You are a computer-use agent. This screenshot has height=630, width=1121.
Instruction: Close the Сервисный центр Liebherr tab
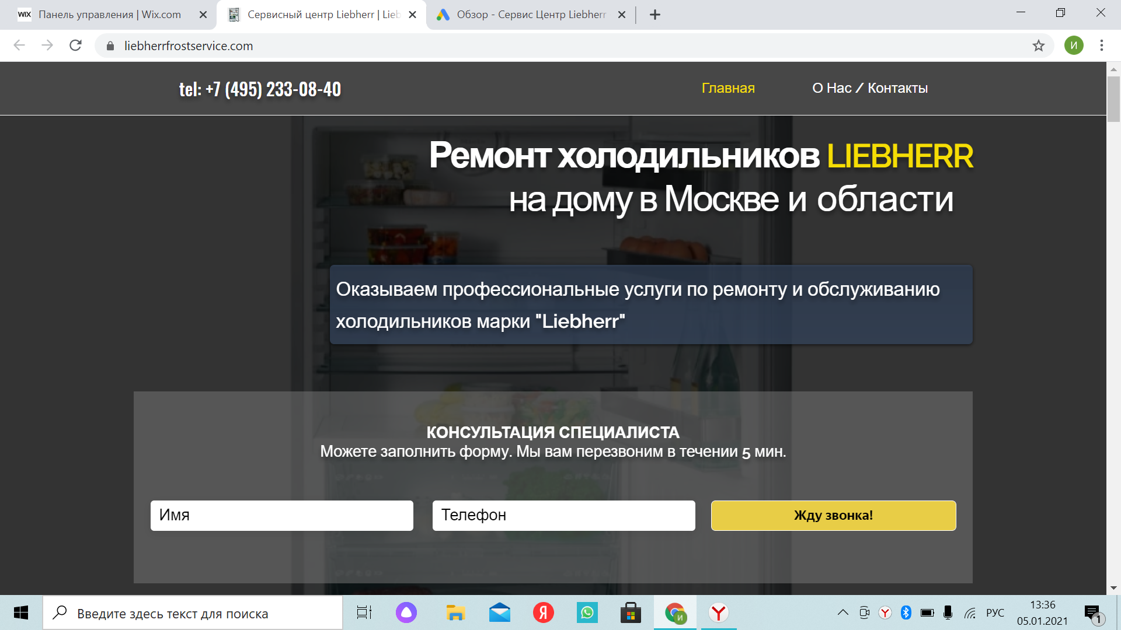pos(413,15)
